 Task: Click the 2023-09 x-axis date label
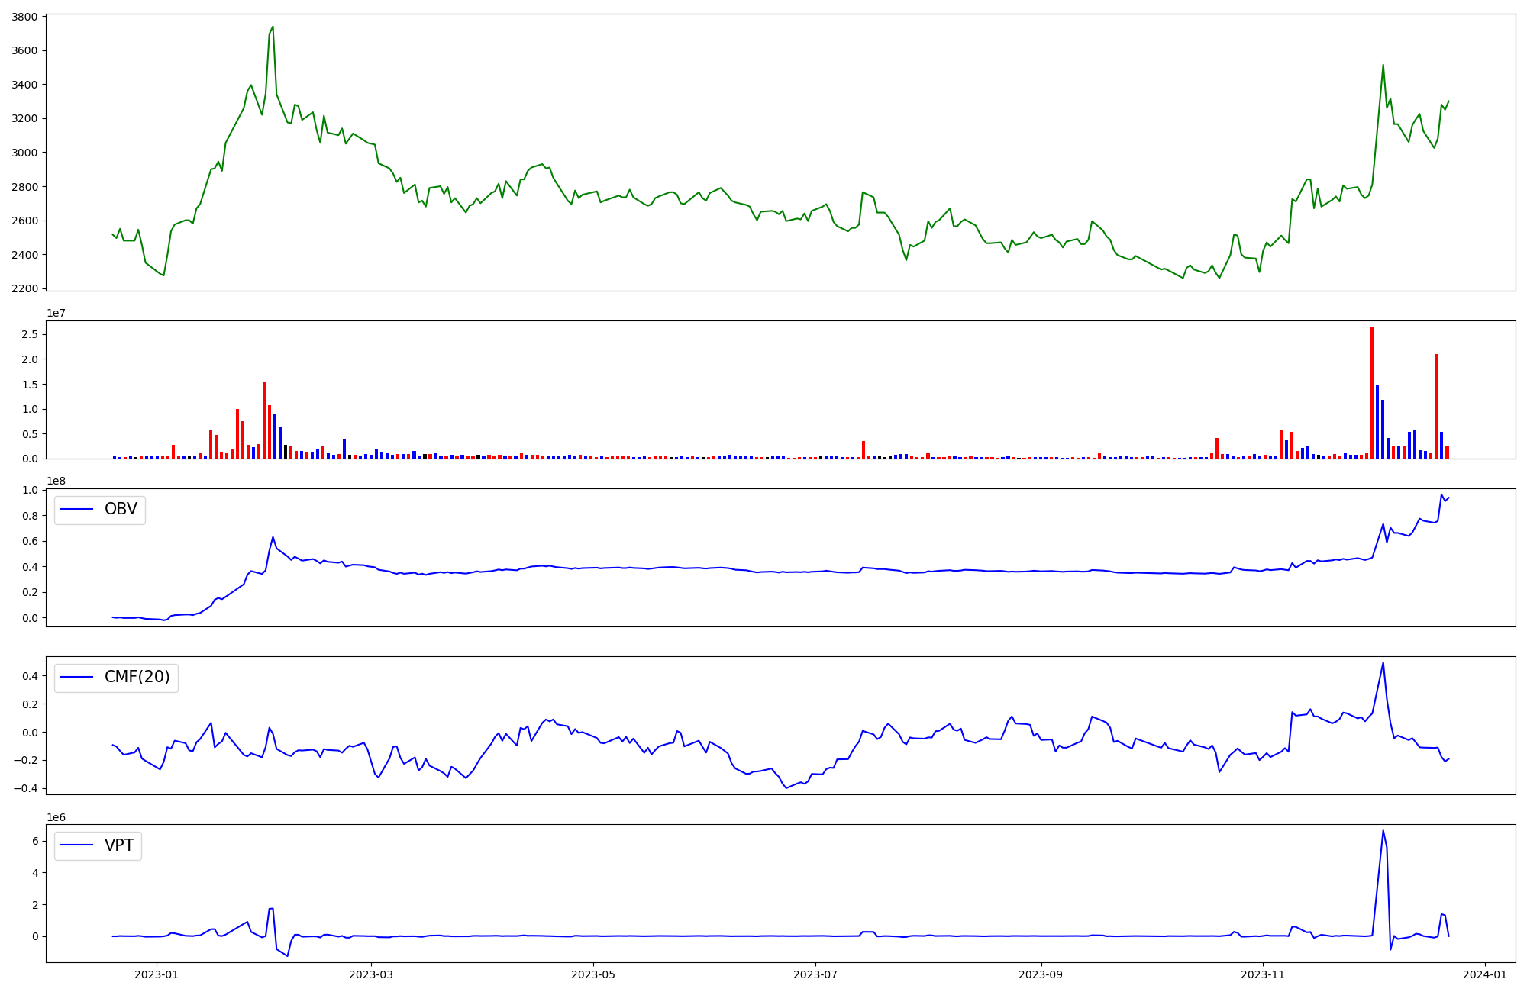(1041, 974)
